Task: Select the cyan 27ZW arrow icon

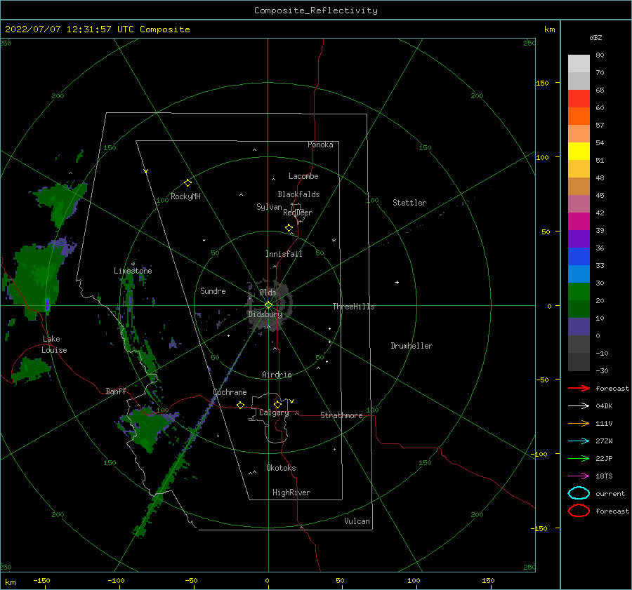Action: click(x=579, y=441)
